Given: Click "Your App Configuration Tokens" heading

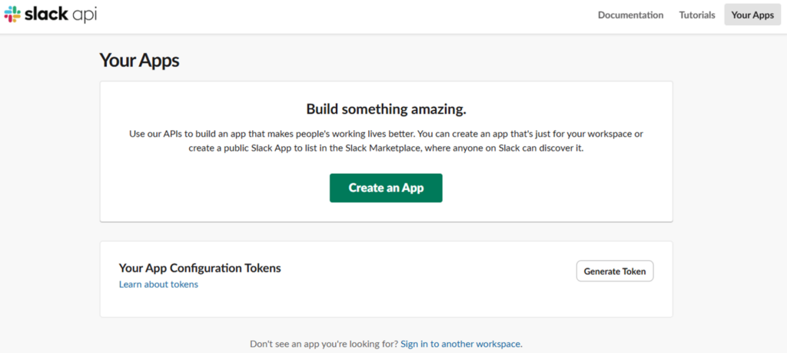Looking at the screenshot, I should [200, 268].
